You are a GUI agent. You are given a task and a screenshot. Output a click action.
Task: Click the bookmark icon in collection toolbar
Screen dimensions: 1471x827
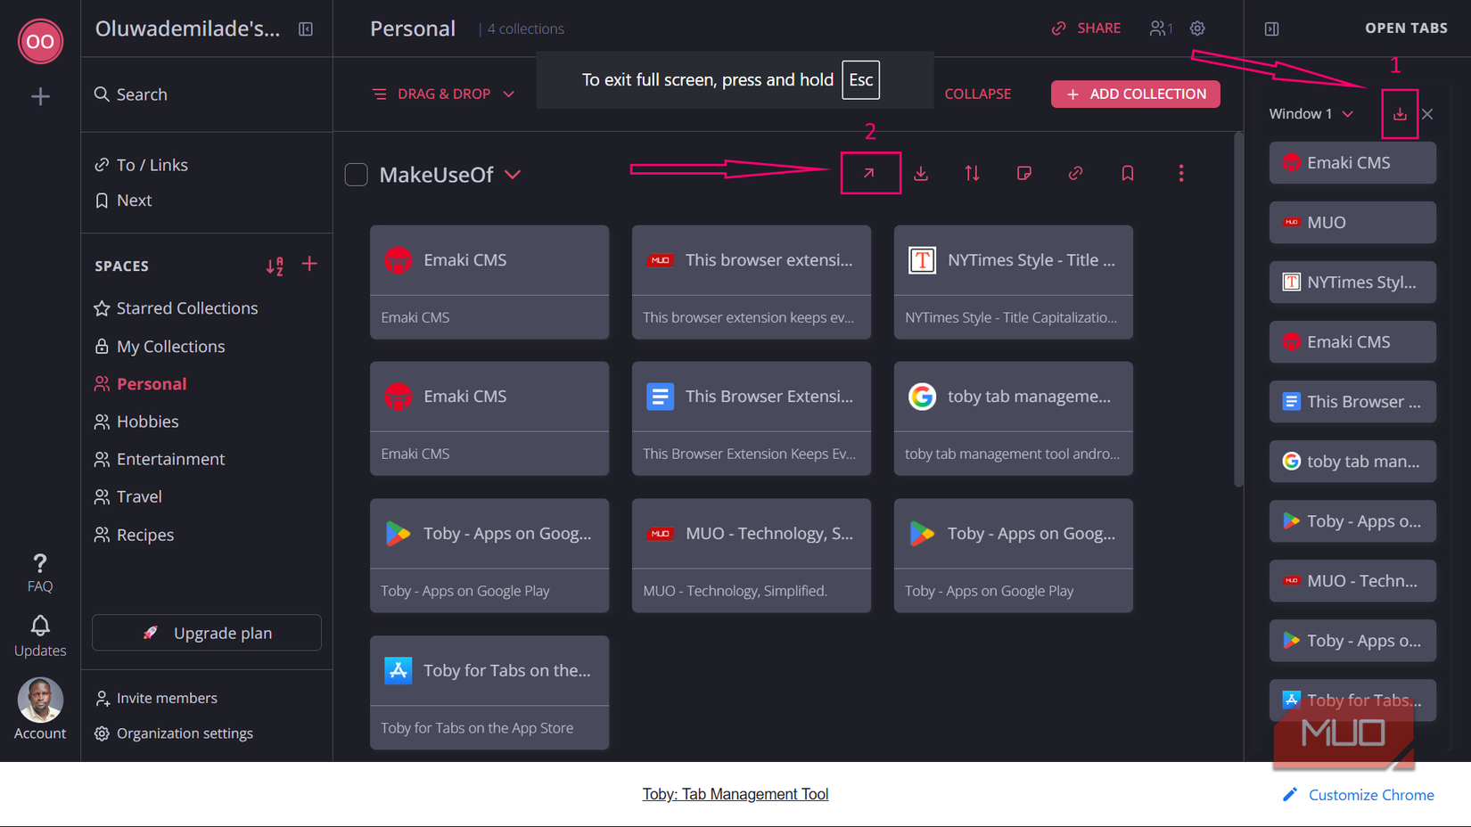[1127, 173]
